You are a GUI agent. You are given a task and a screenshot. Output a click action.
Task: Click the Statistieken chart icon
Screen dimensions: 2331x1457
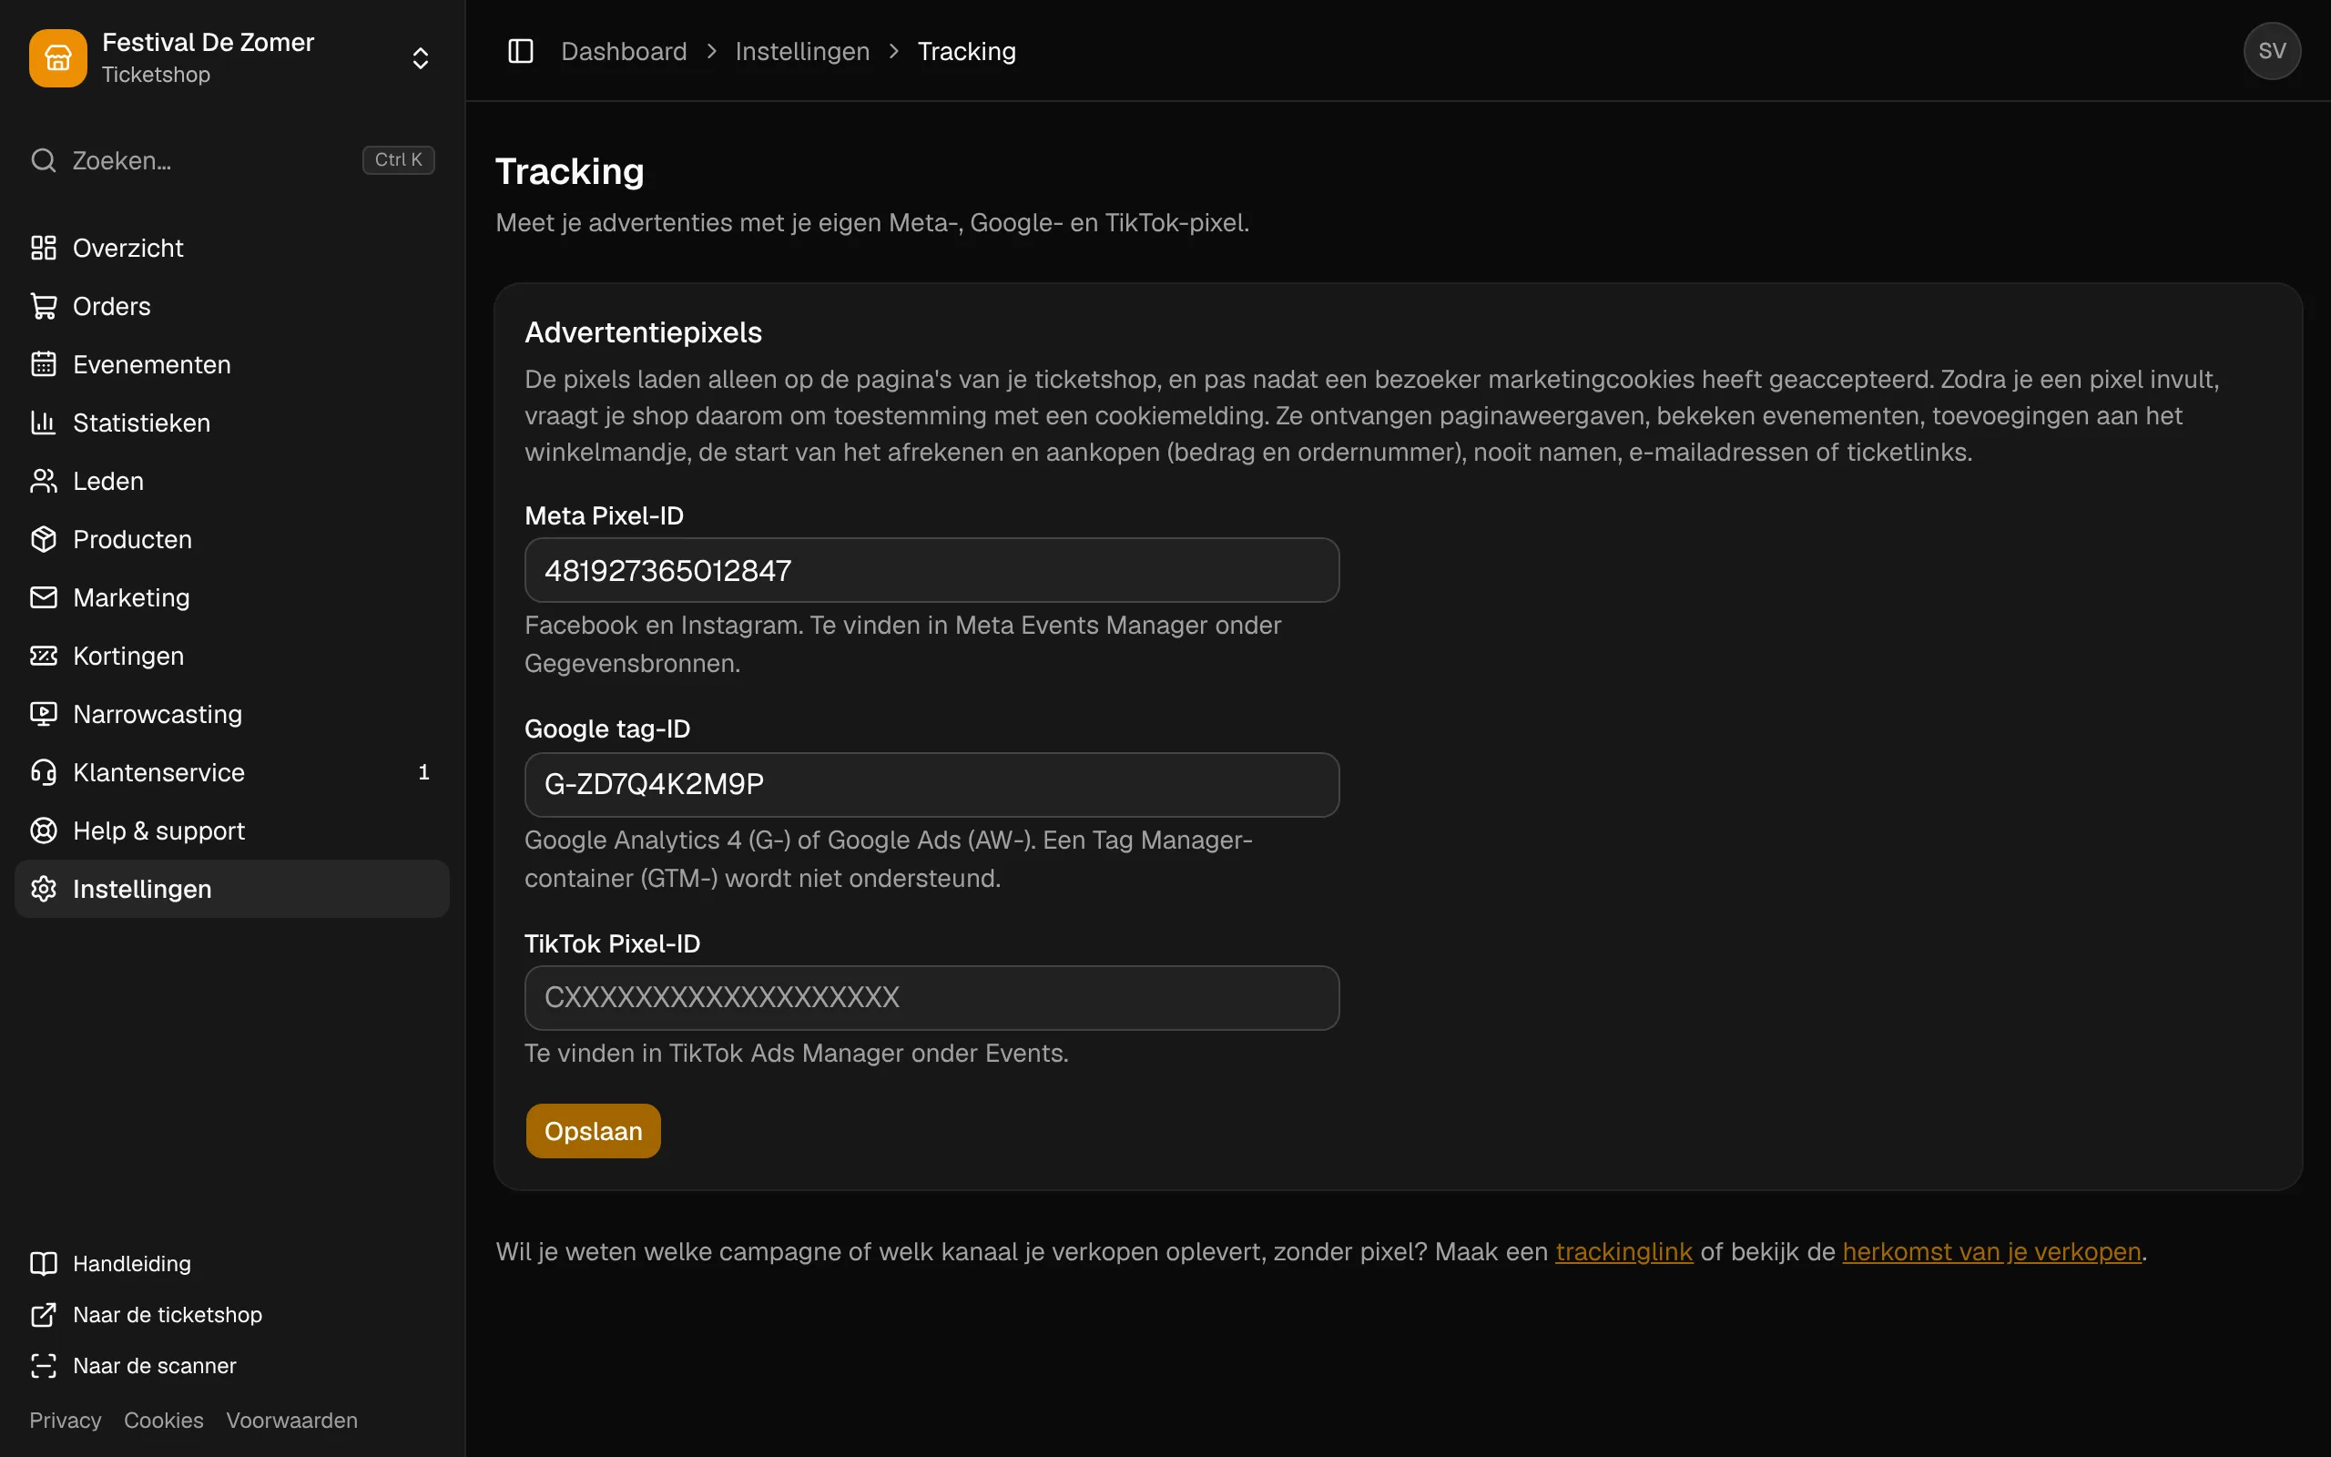[44, 423]
